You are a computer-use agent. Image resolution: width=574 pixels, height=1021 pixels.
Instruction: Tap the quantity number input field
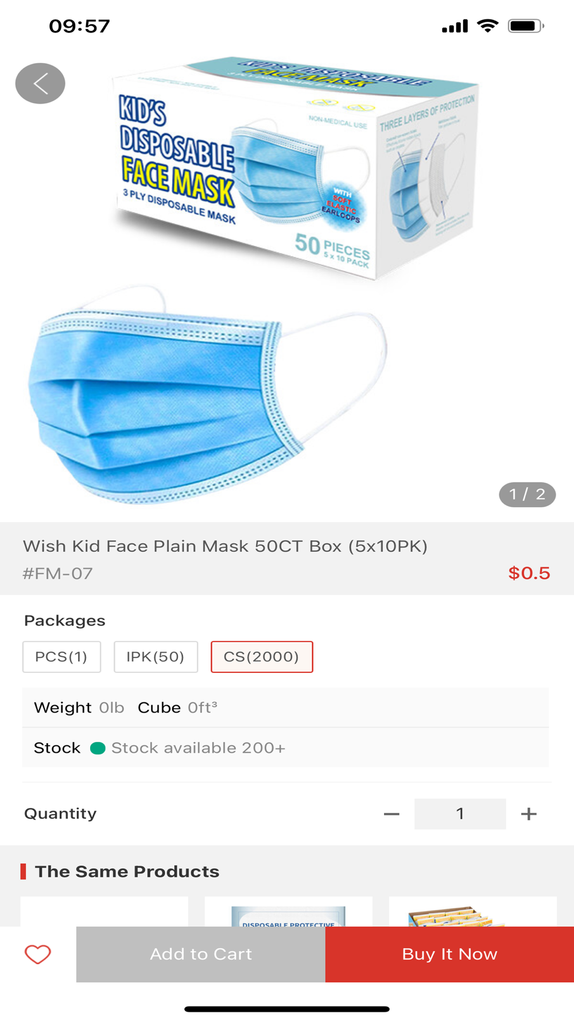pos(460,814)
